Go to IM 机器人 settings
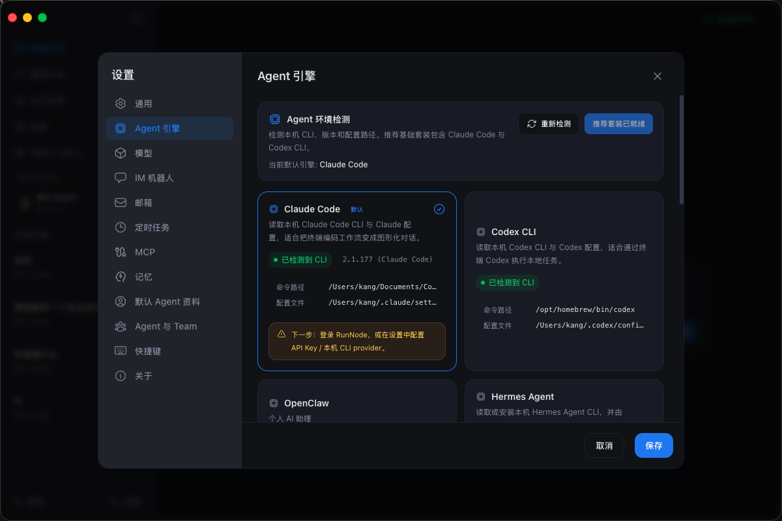Viewport: 782px width, 521px height. click(x=169, y=178)
